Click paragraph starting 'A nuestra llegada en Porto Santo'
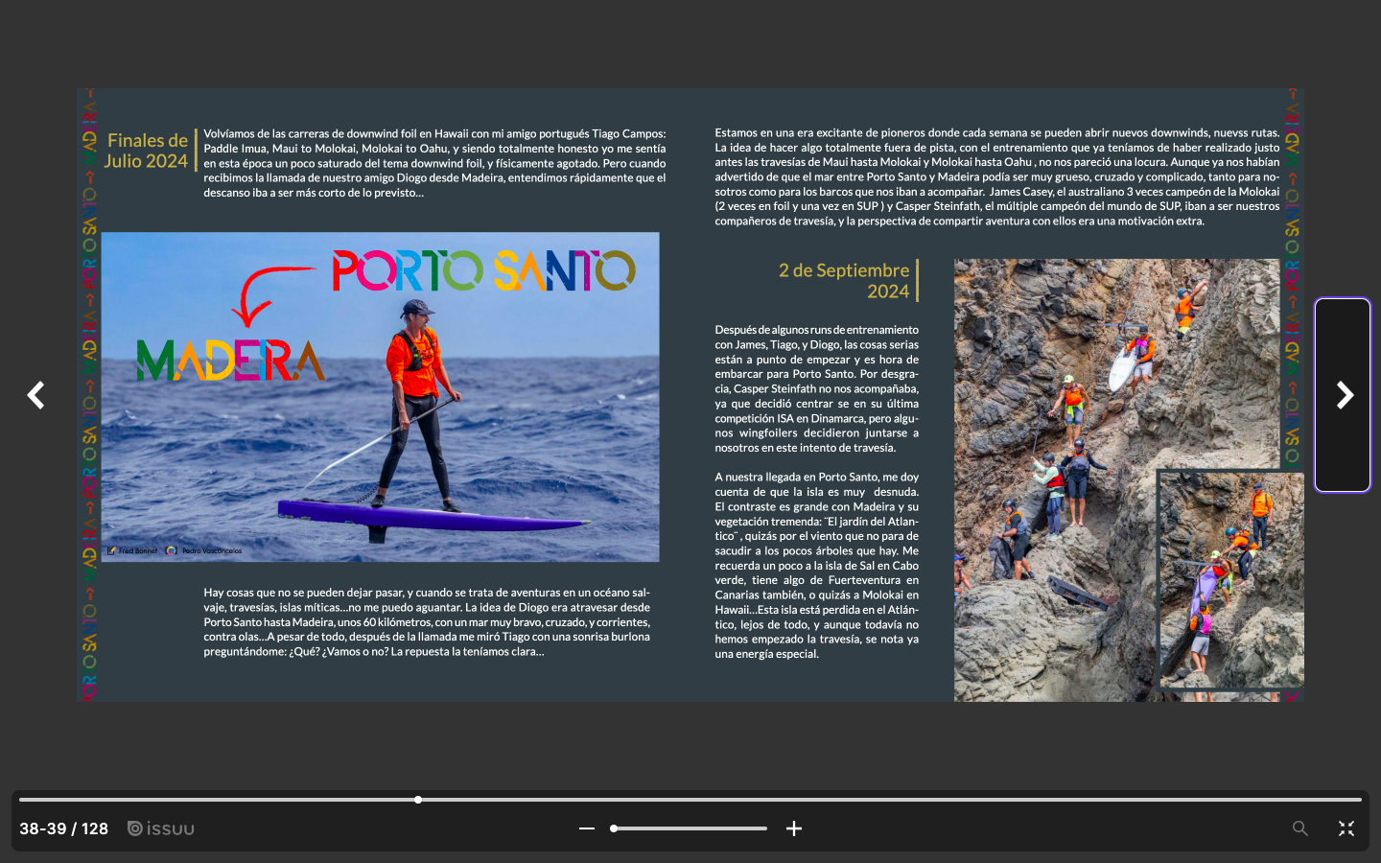The image size is (1381, 863). (x=816, y=565)
